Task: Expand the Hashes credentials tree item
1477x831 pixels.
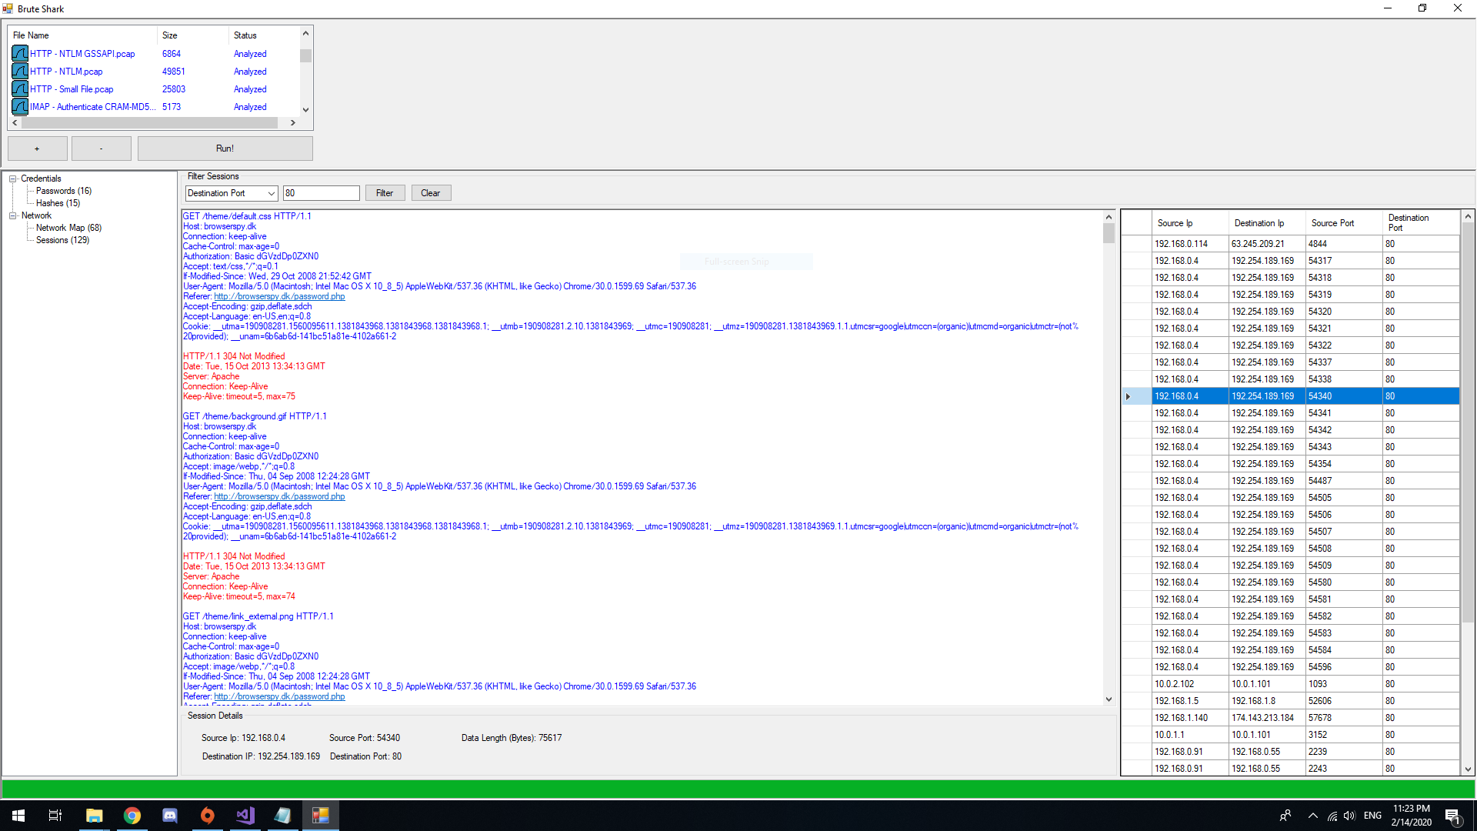Action: pyautogui.click(x=58, y=203)
